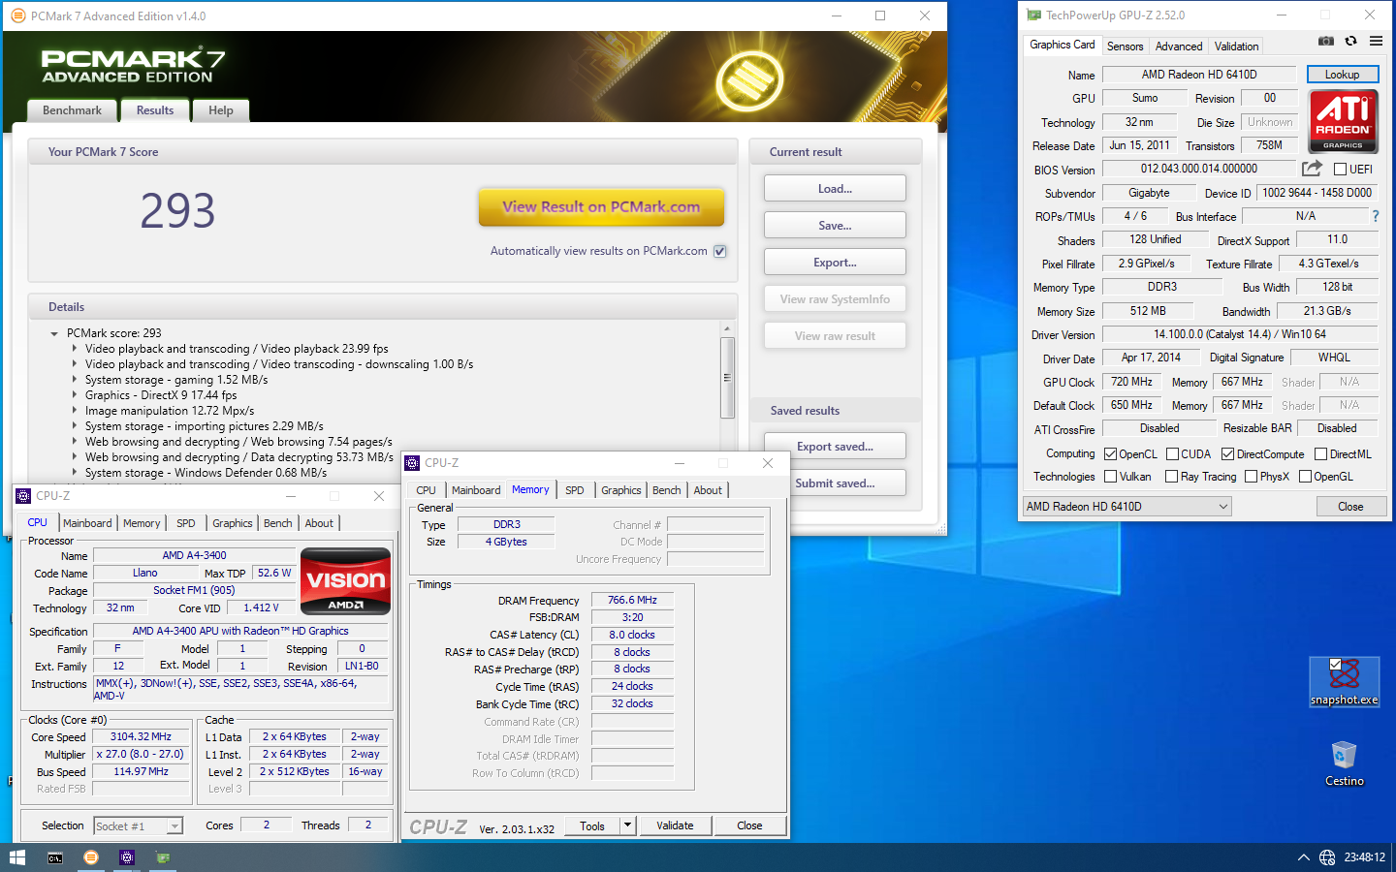Collapse the PCMark score 293 tree node
Screen dimensions: 1396x872
tap(54, 333)
